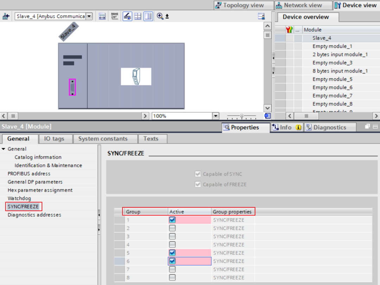Toggle the Active checkbox for group 5
This screenshot has height=285, width=380.
172,253
